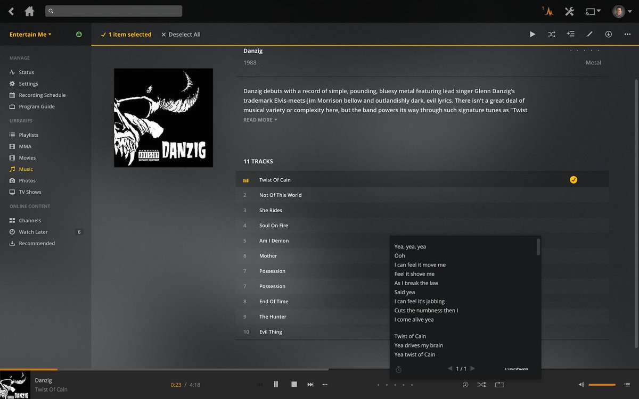Add selection to playlist icon
This screenshot has height=399, width=639.
(570, 34)
